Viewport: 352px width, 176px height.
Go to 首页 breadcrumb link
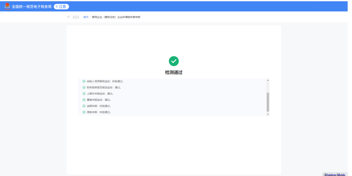(86, 17)
